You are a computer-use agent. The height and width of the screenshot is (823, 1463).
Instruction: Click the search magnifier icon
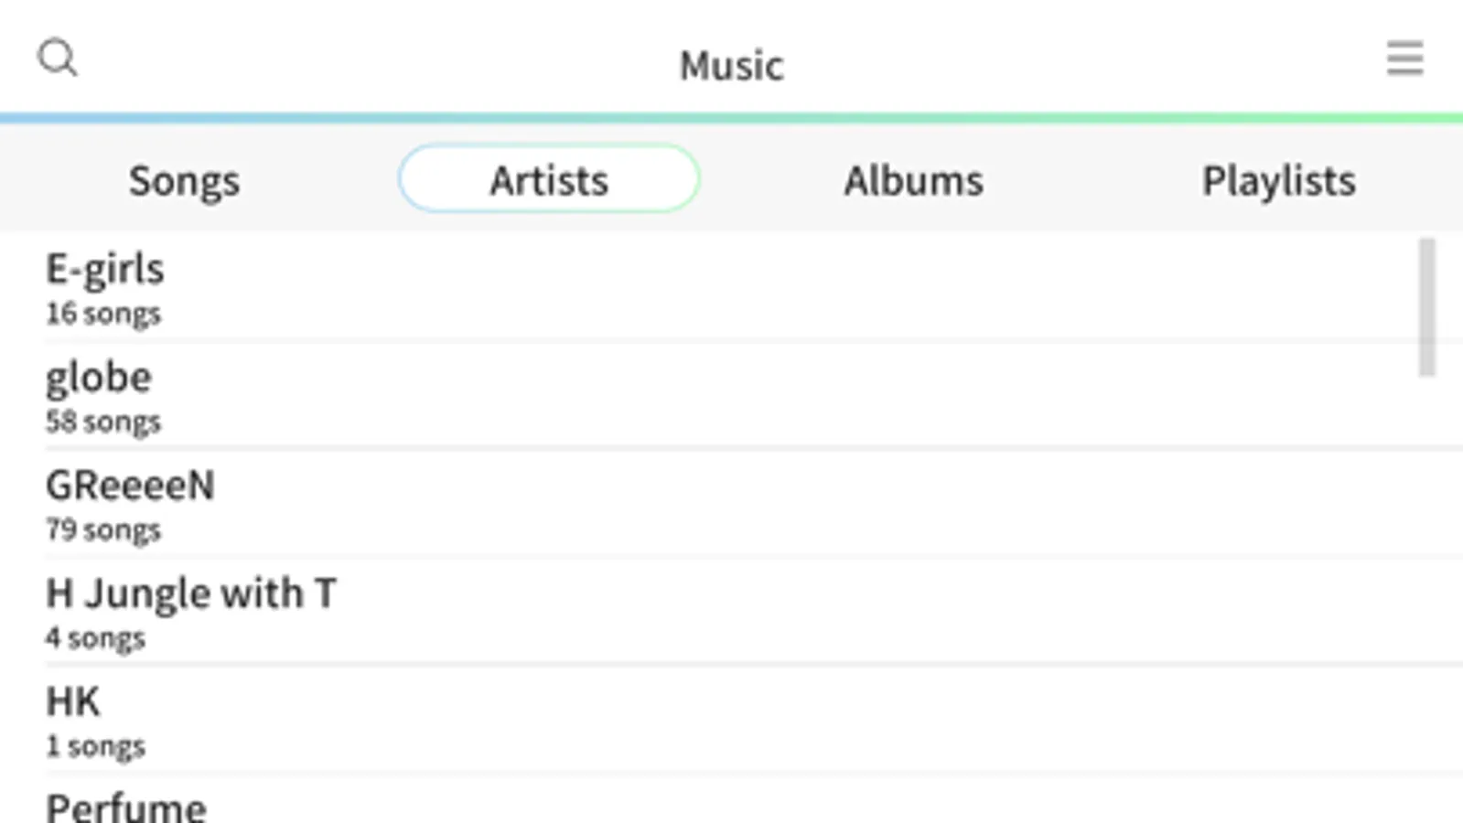57,58
